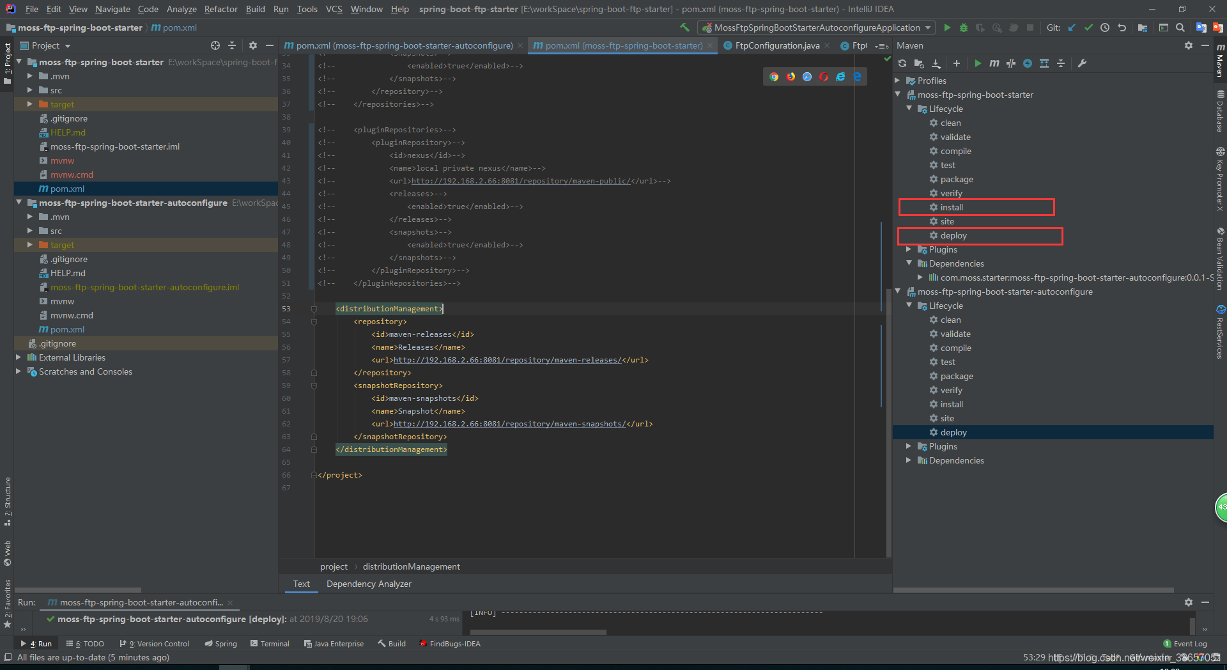This screenshot has height=670, width=1227.
Task: Open the FindBugs-IDEA tool window
Action: point(449,644)
